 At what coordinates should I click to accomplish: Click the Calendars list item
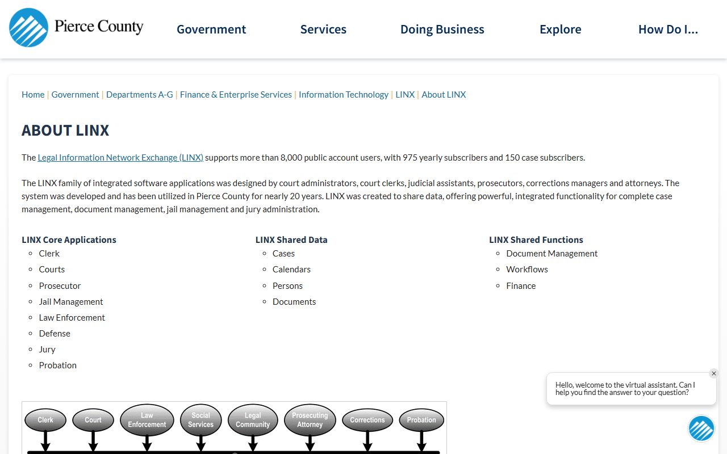pyautogui.click(x=291, y=270)
